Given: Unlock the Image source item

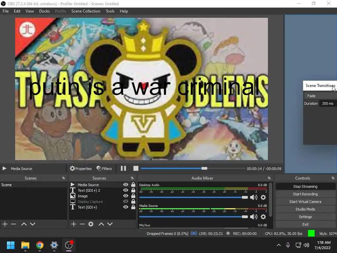Looking at the screenshot, I should [133, 196].
